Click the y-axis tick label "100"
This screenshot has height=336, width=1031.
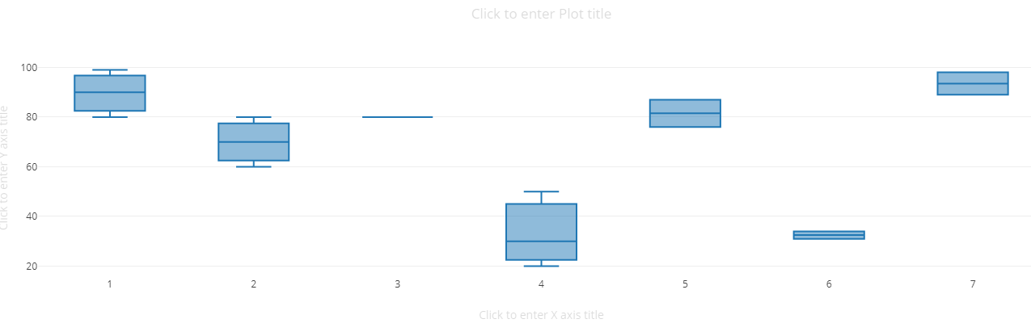click(x=30, y=68)
